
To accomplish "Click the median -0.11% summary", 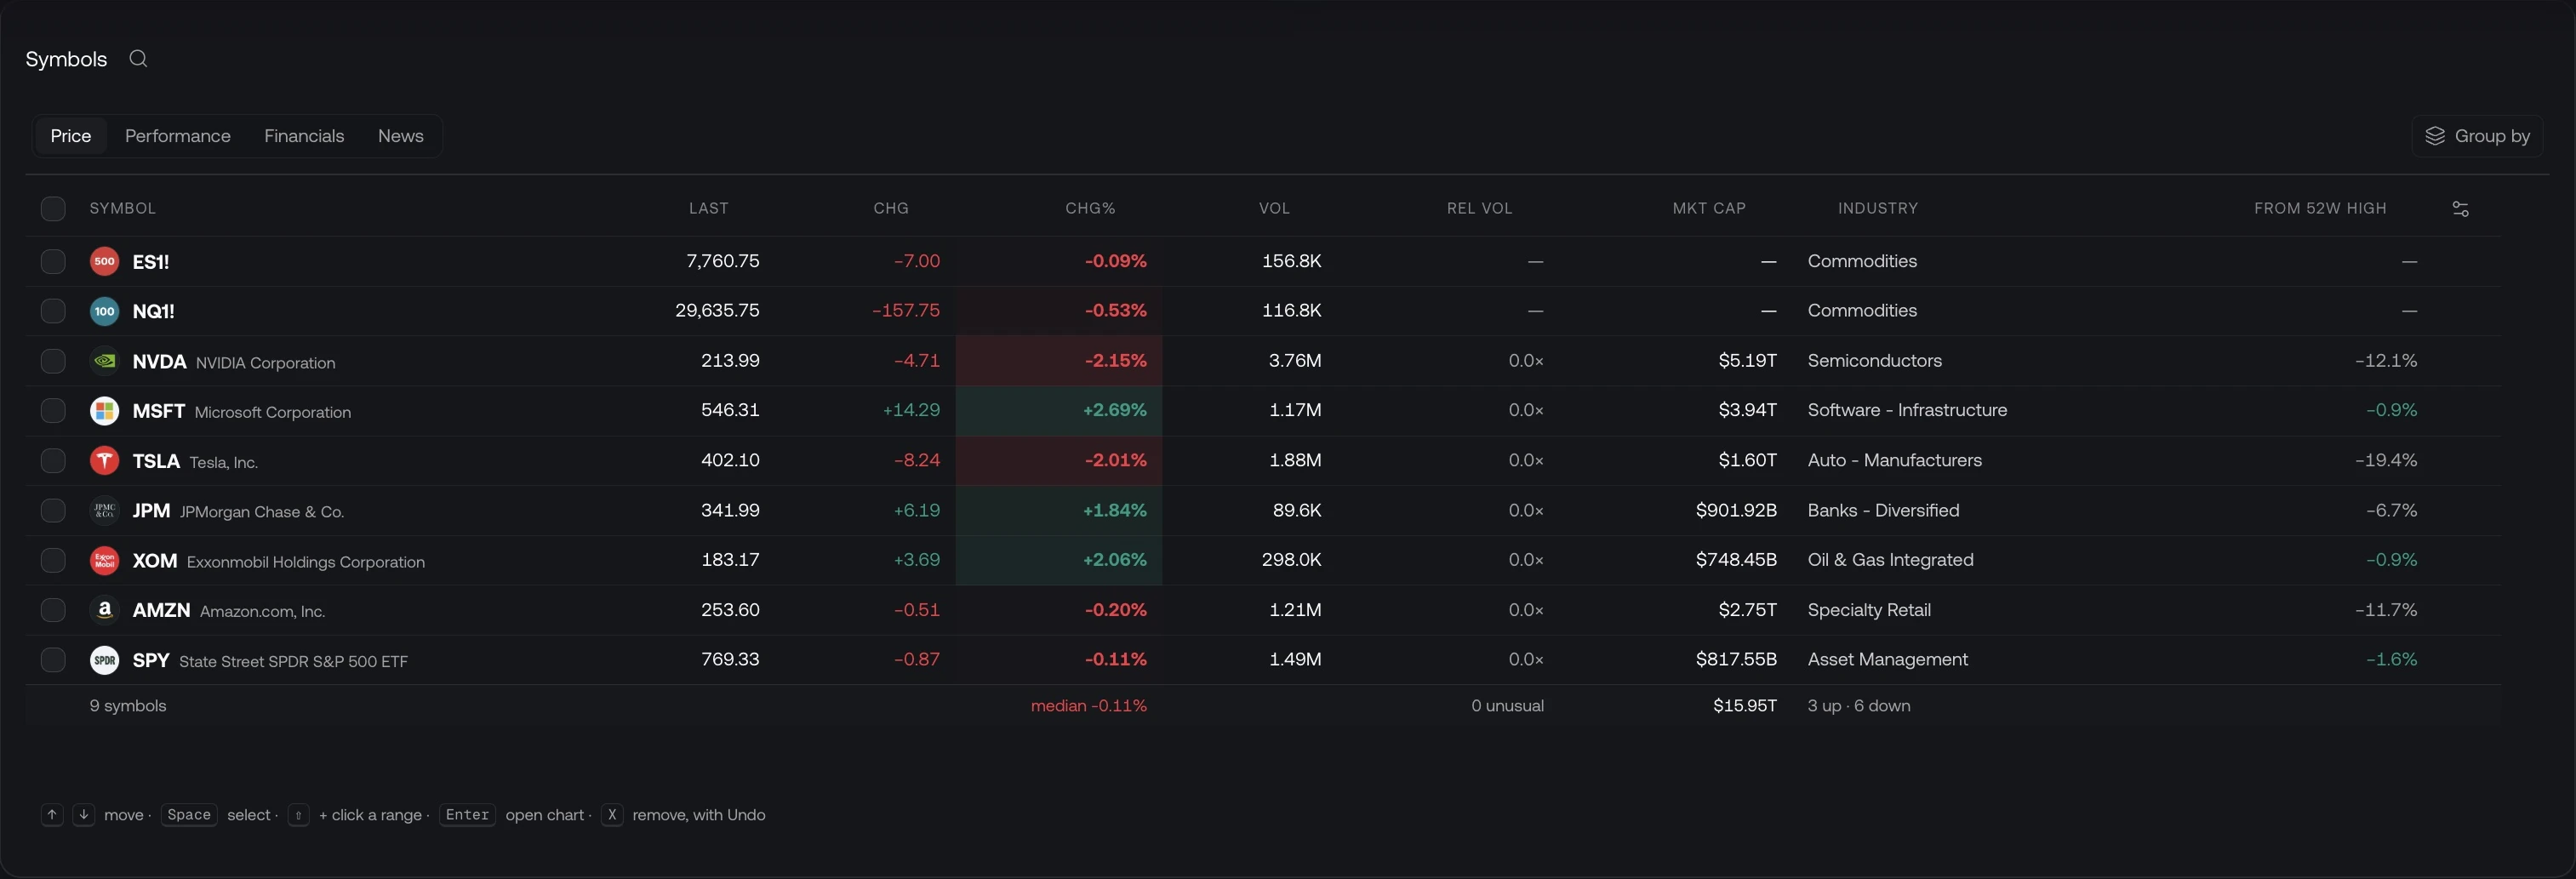I will pos(1089,706).
